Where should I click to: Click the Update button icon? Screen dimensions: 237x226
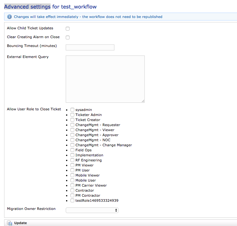pos(9,223)
